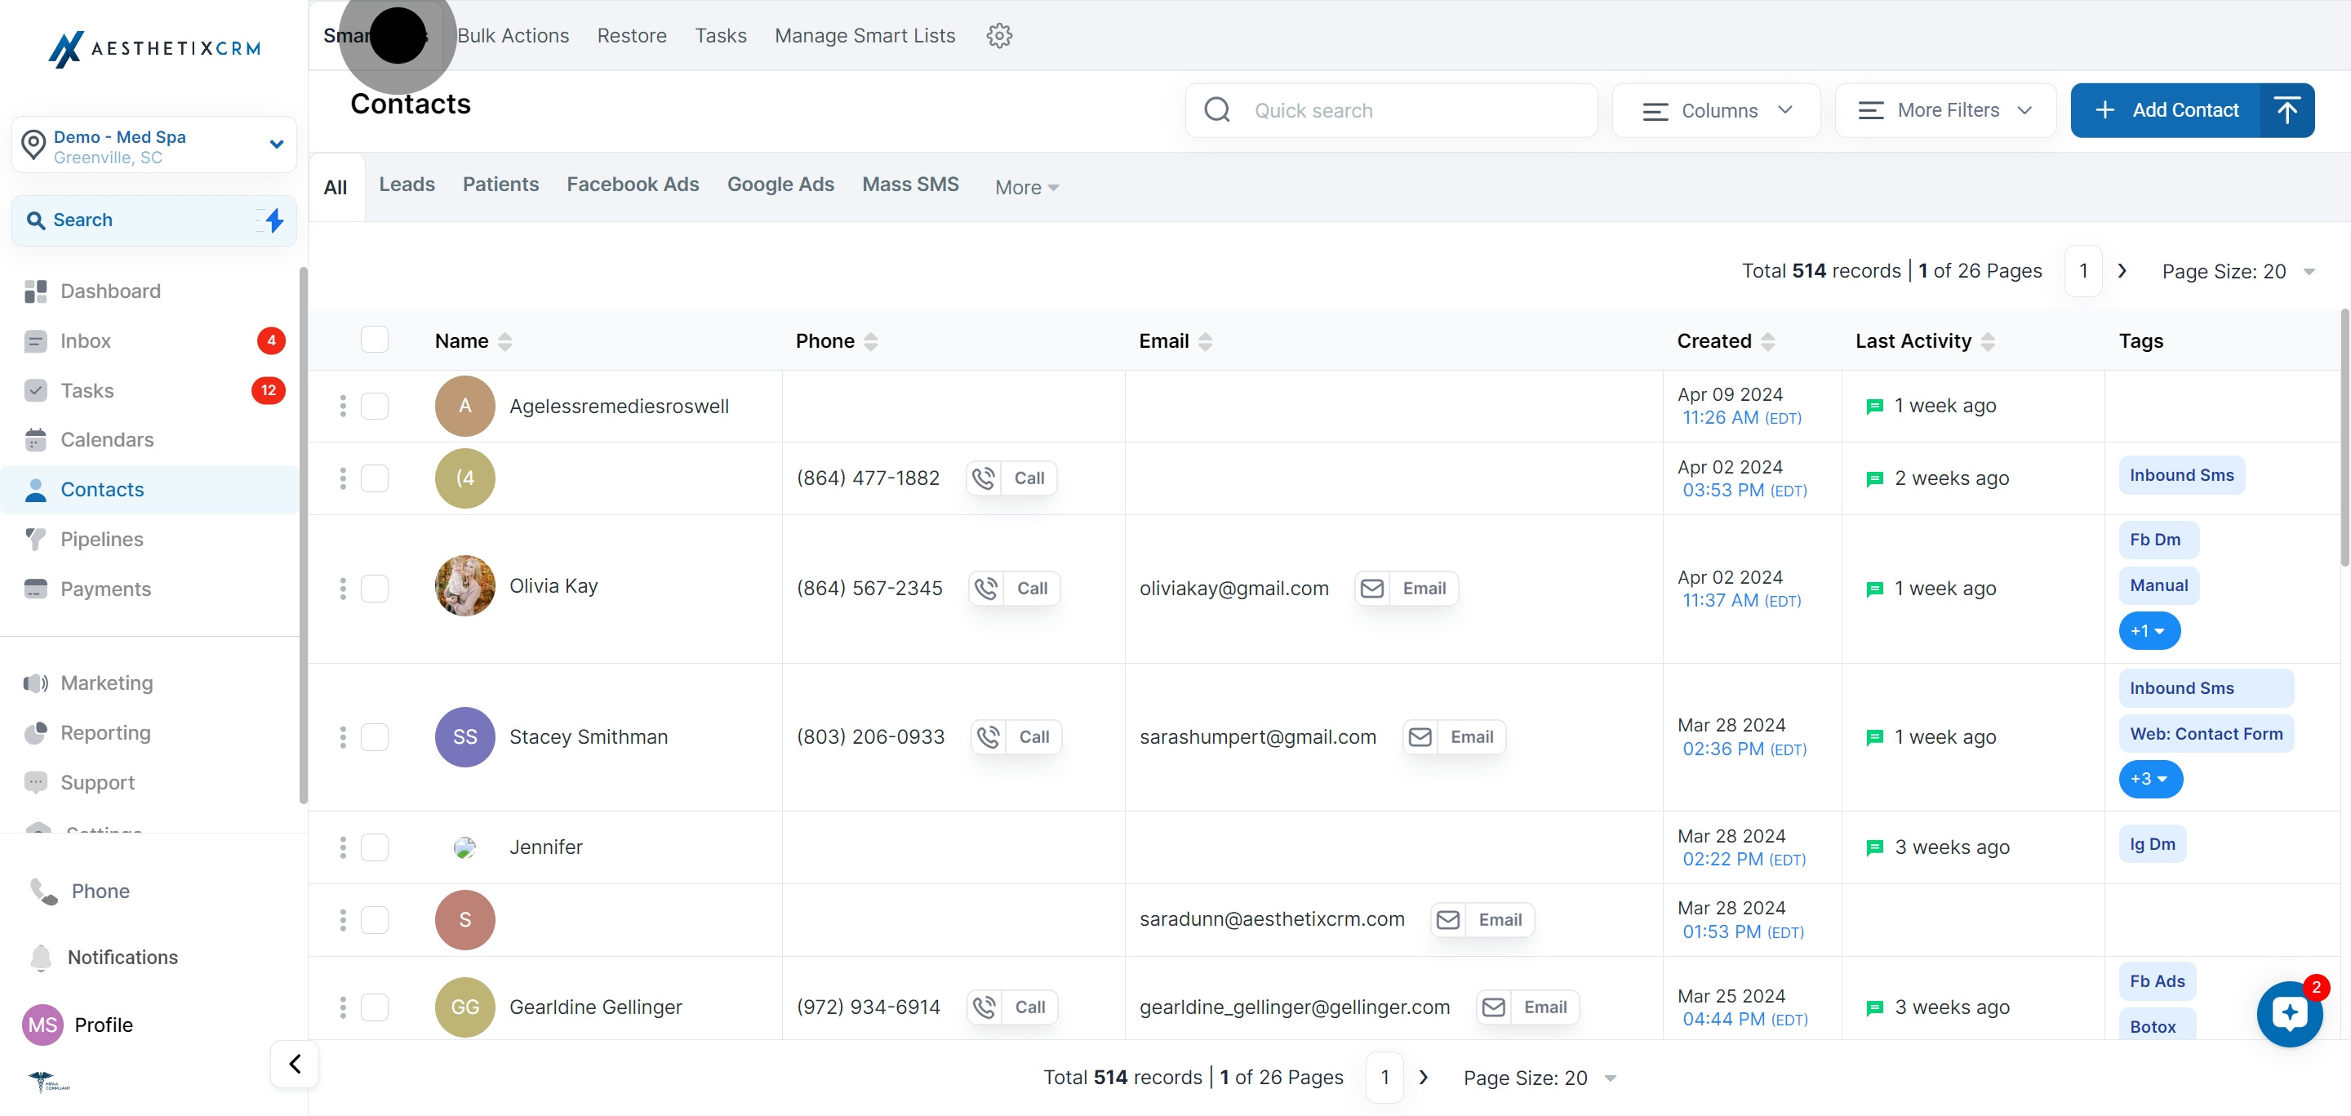
Task: Toggle the select all contacts checkbox
Action: (x=374, y=340)
